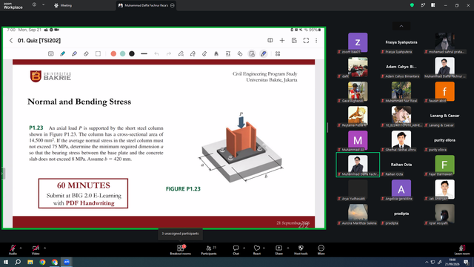Expand the Zoom Workplace header dropdown arrow
Image resolution: width=474 pixels, height=267 pixels.
43,5
